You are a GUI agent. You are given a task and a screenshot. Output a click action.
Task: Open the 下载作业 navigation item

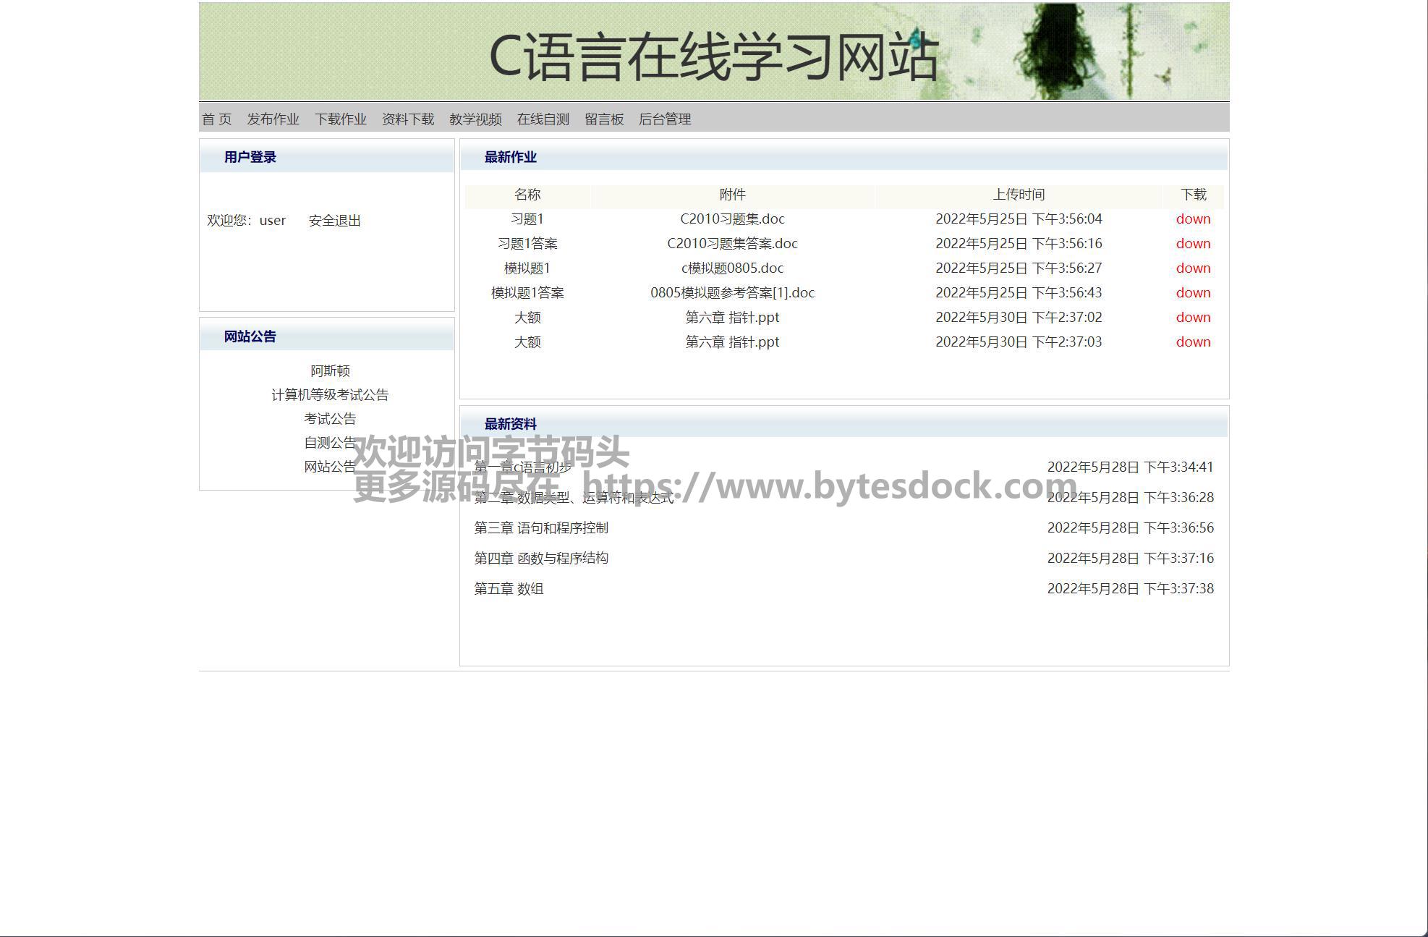click(340, 119)
